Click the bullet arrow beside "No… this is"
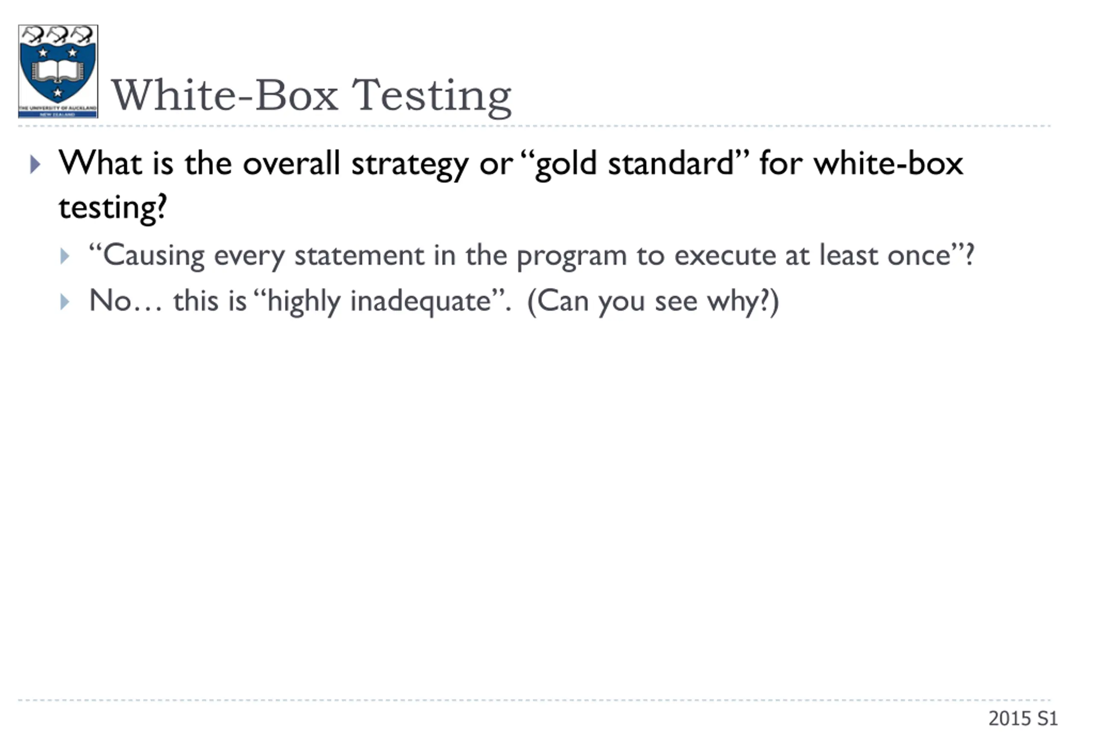The height and width of the screenshot is (756, 1093). 65,302
